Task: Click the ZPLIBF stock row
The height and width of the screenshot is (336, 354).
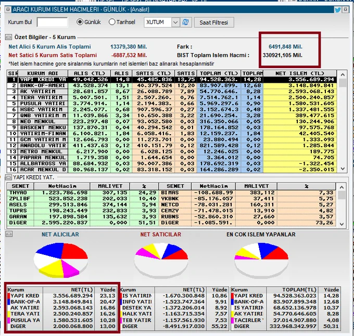Action: pos(83,199)
